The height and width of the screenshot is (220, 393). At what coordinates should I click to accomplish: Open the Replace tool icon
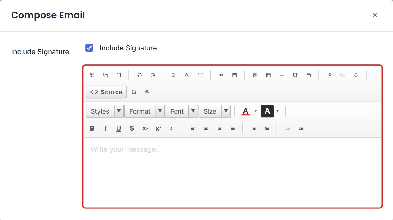[187, 75]
